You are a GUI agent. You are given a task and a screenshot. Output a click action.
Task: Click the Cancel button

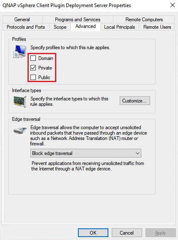tap(127, 233)
